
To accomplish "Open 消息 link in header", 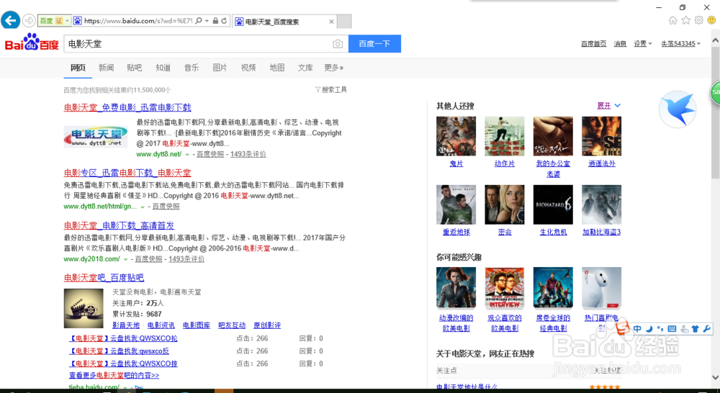I will 621,44.
